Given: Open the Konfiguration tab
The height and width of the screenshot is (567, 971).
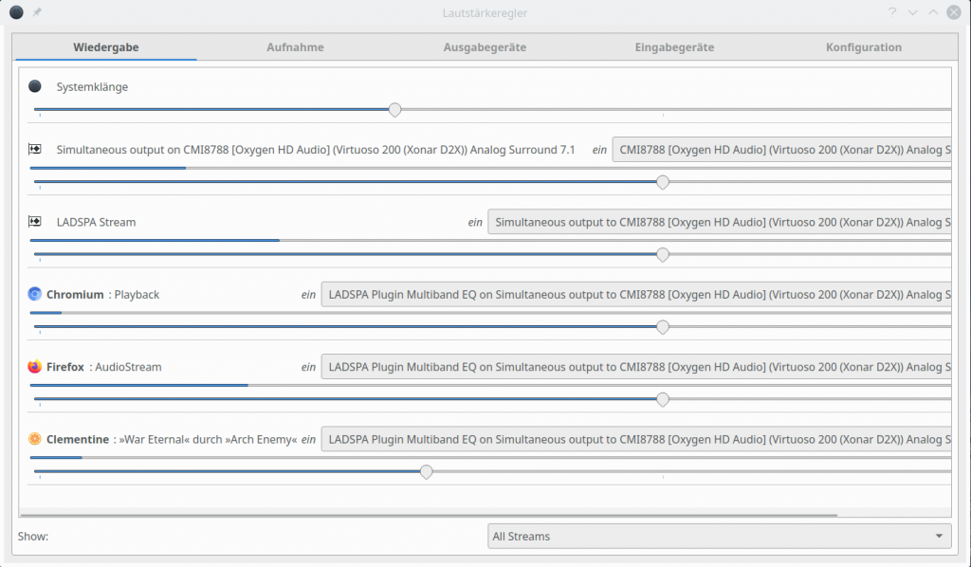Looking at the screenshot, I should point(863,46).
